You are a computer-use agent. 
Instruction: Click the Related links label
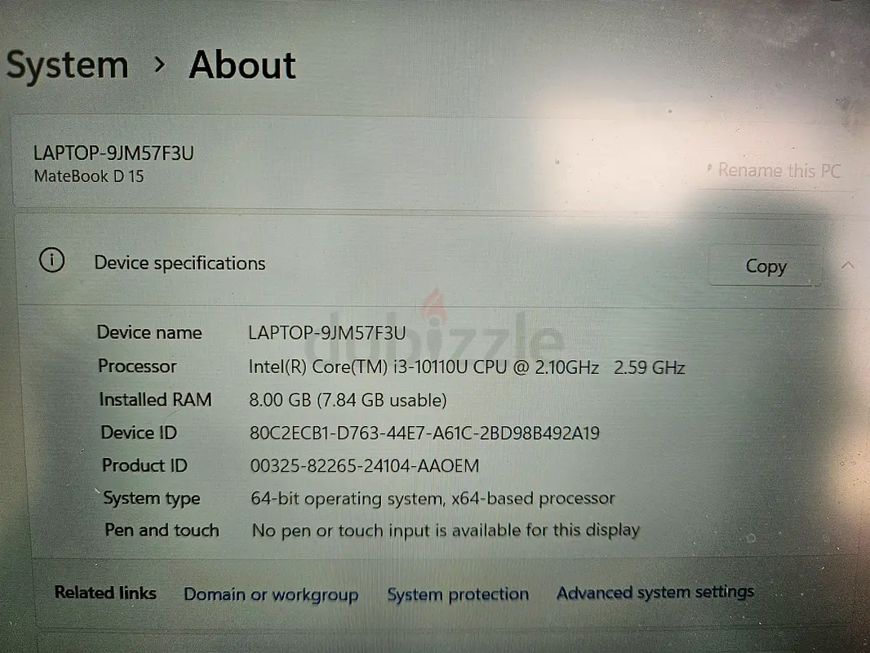click(105, 593)
